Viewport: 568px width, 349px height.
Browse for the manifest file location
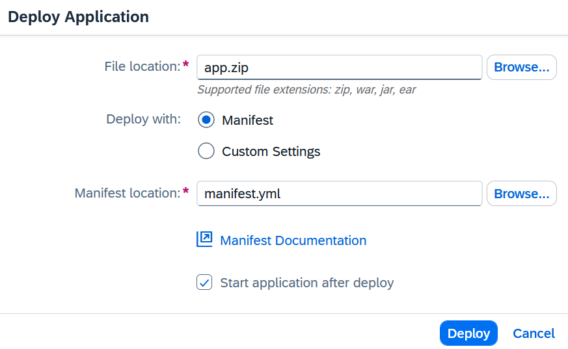tap(522, 194)
